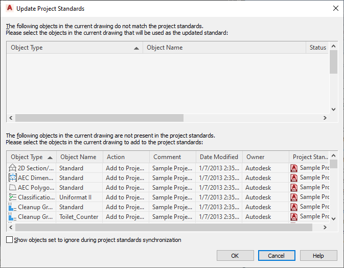Click the AEC Dimension style icon
Viewport: 344px width, 268px height.
pyautogui.click(x=13, y=178)
